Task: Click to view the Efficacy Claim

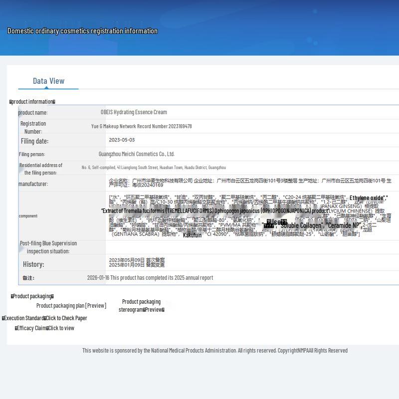Action: 60,328
